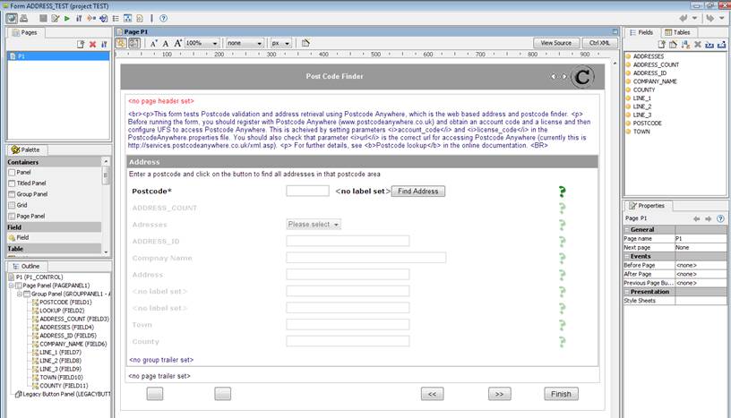This screenshot has height=418, width=731.
Task: Click the Finish button
Action: (561, 394)
